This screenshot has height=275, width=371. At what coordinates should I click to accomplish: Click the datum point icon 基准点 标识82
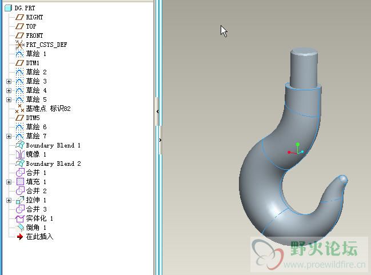[x=19, y=109]
